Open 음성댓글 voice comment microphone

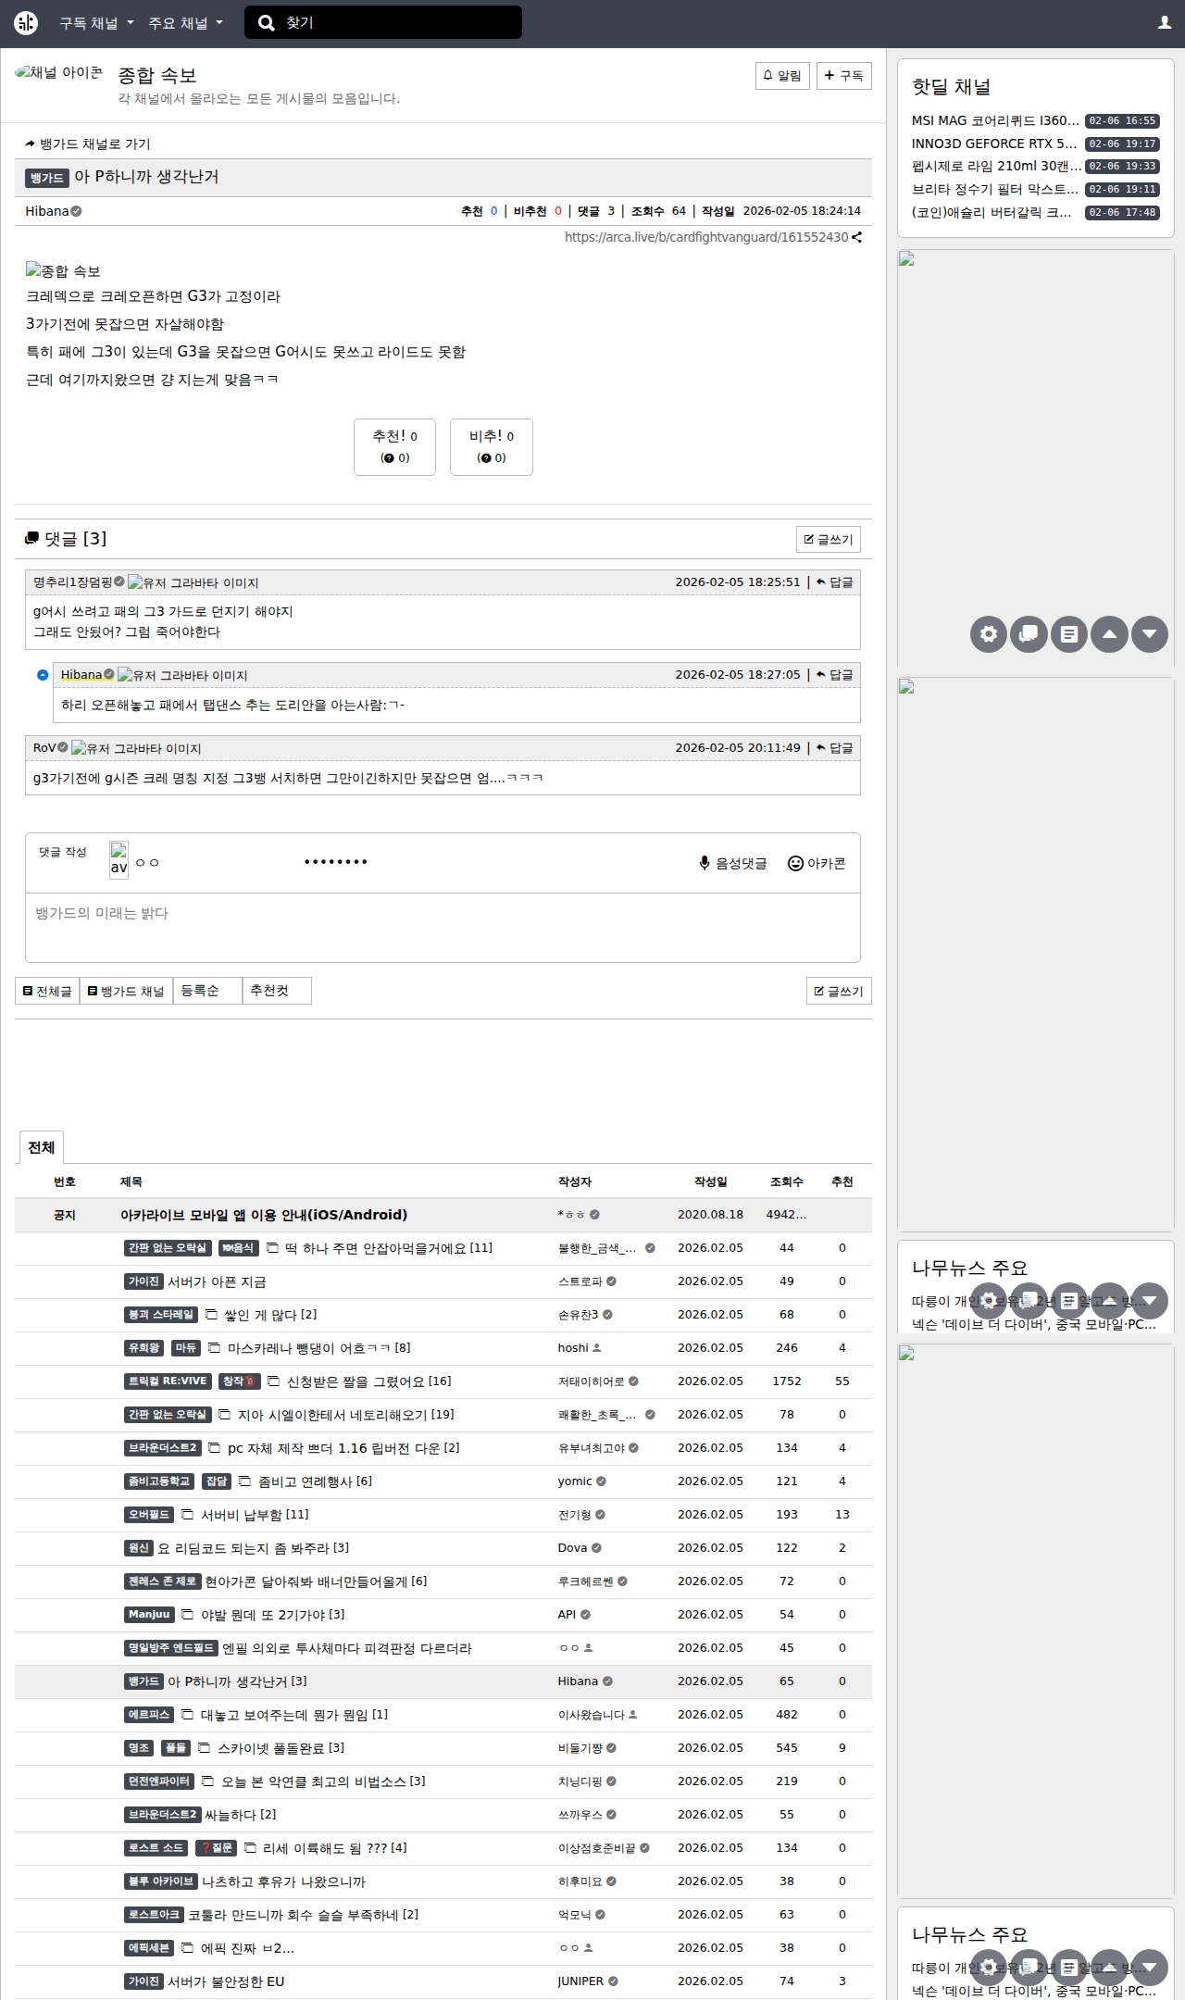coord(733,863)
